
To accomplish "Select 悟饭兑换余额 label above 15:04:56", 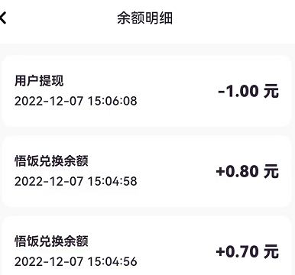I will click(51, 241).
